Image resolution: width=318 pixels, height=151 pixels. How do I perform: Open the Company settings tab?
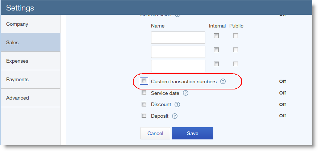(x=30, y=24)
